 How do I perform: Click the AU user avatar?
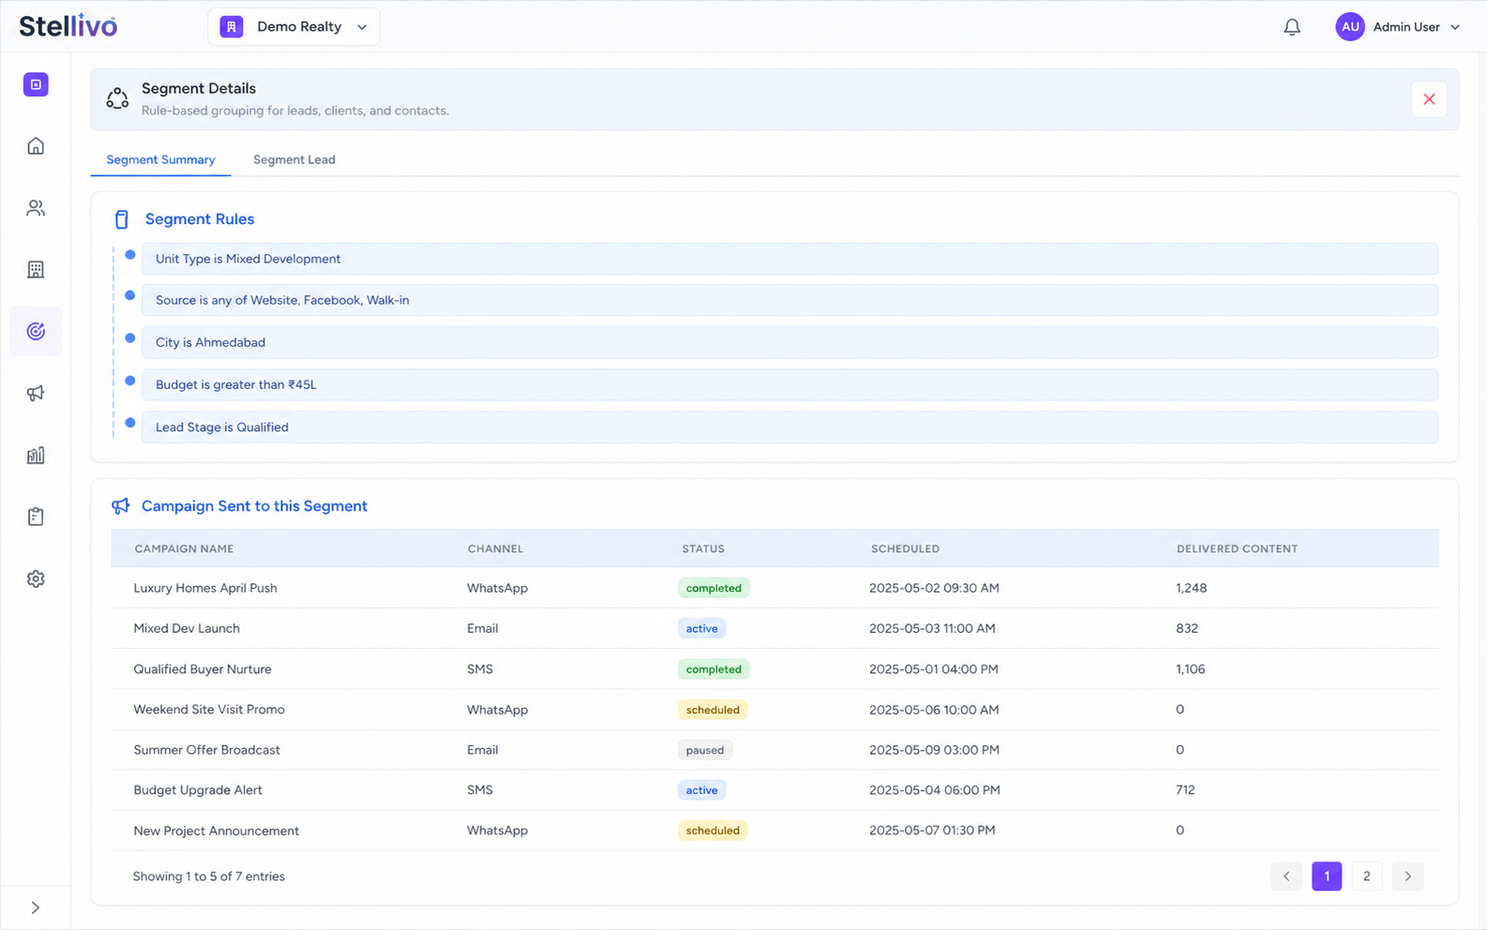coord(1350,27)
